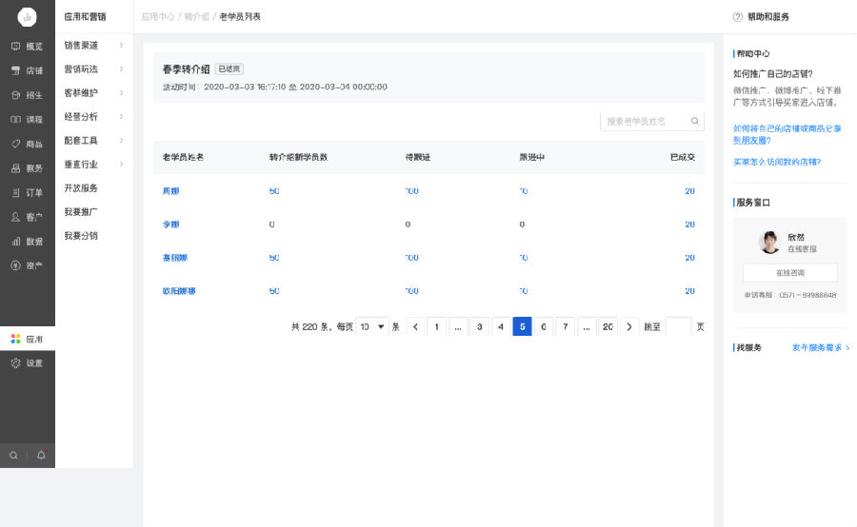
Task: Click the ellipsis after page 1
Action: click(x=458, y=326)
